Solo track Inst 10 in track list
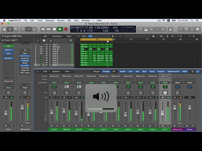Viewport: 202px width, 151px height. (50, 49)
